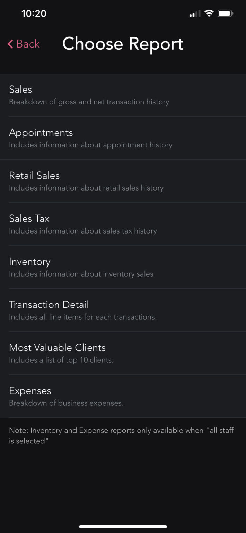Tap the Back chevron arrow icon
The height and width of the screenshot is (533, 246).
tap(10, 44)
